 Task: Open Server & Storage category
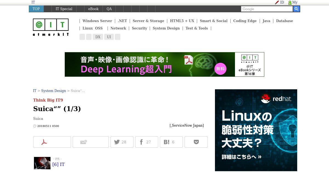pyautogui.click(x=148, y=21)
